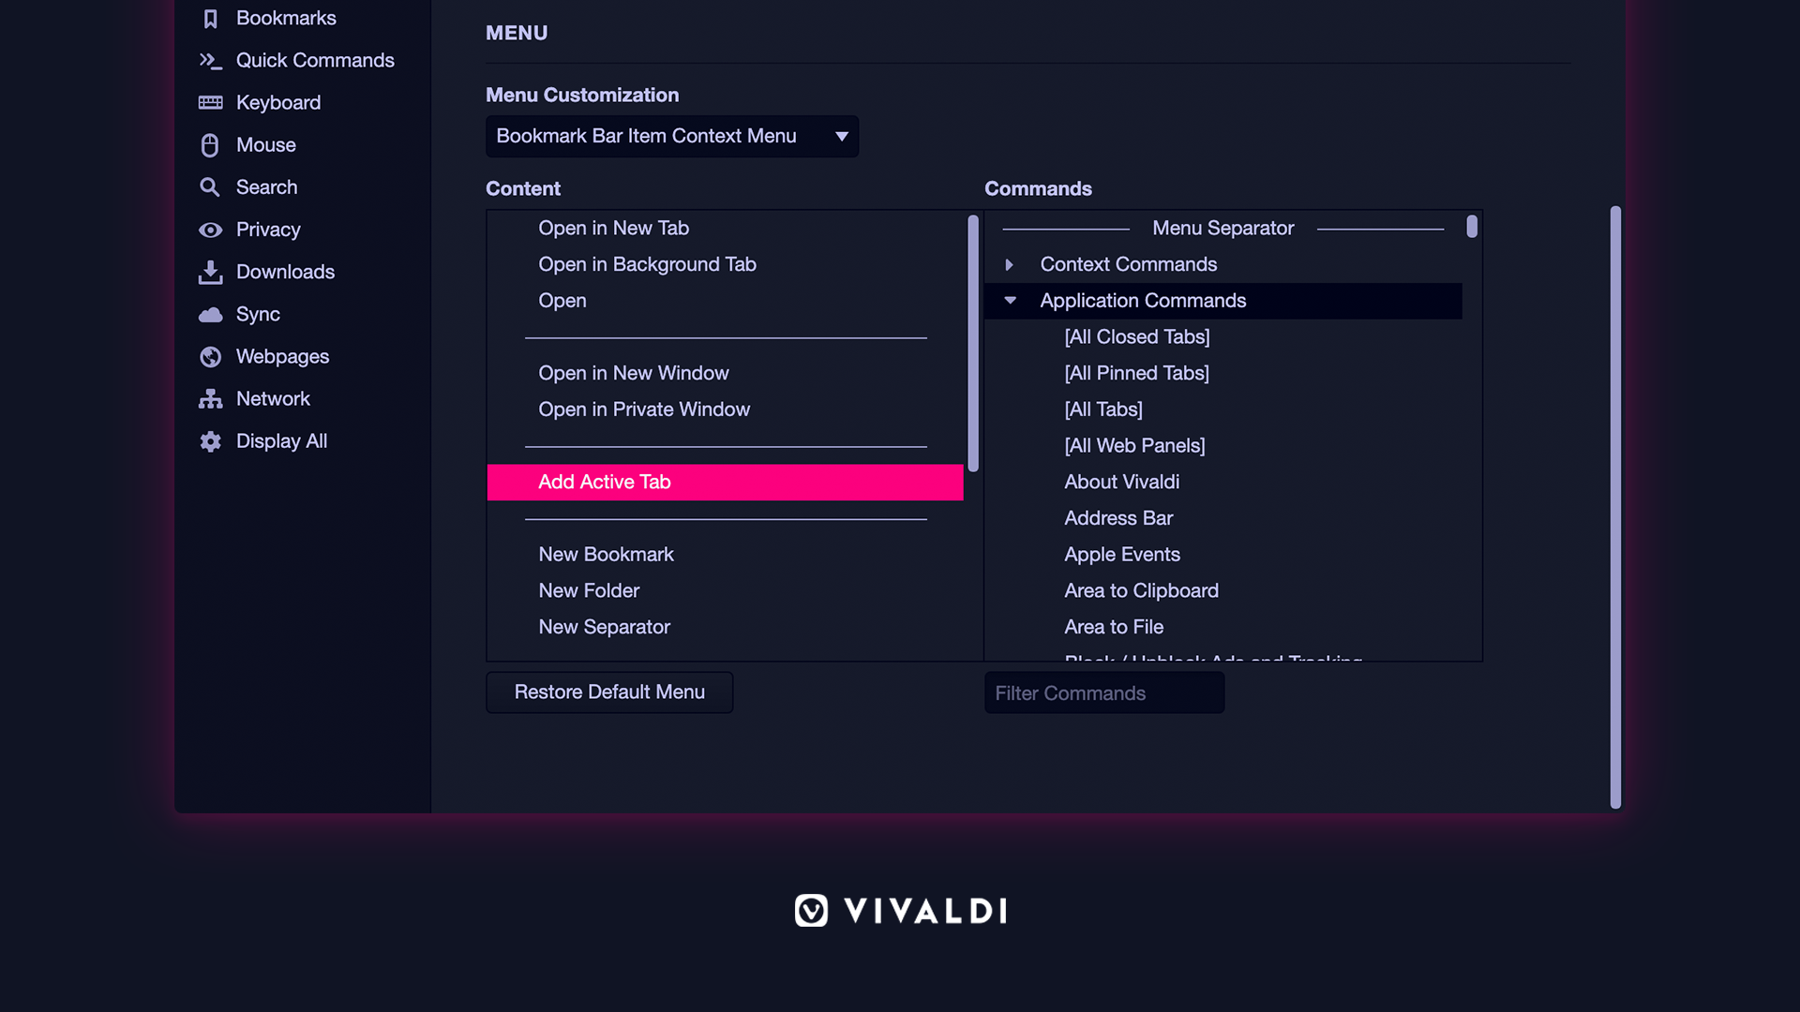Click Restore Default Menu button
The width and height of the screenshot is (1800, 1012).
pyautogui.click(x=608, y=692)
